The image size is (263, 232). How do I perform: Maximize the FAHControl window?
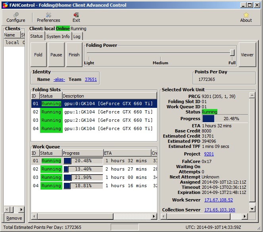click(x=250, y=5)
